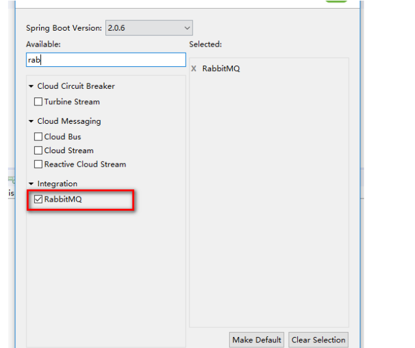
Task: Enable the Cloud Bus checkbox
Action: tap(38, 137)
